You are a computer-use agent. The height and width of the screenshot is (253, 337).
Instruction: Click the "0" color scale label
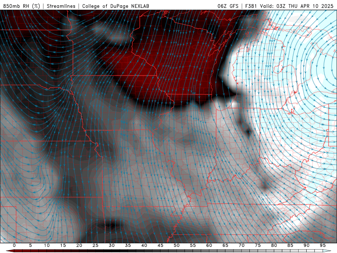point(14,245)
